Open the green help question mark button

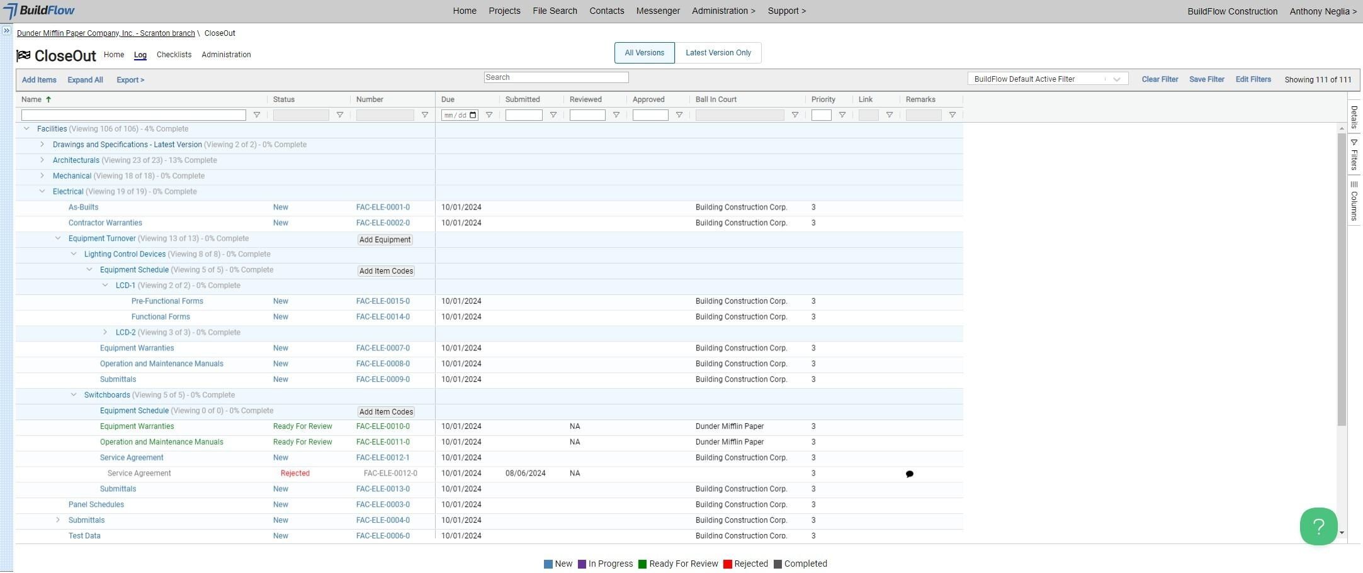point(1318,526)
